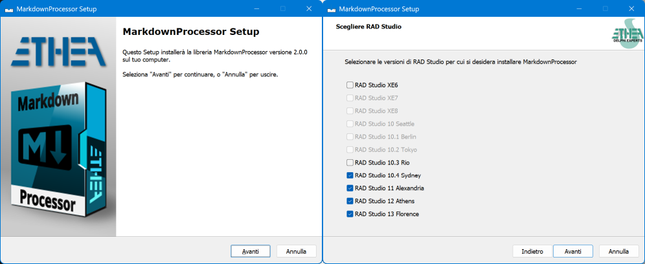645x264 pixels.
Task: Click the disabled RAD Studio 10 Seattle checkbox
Action: [x=350, y=124]
